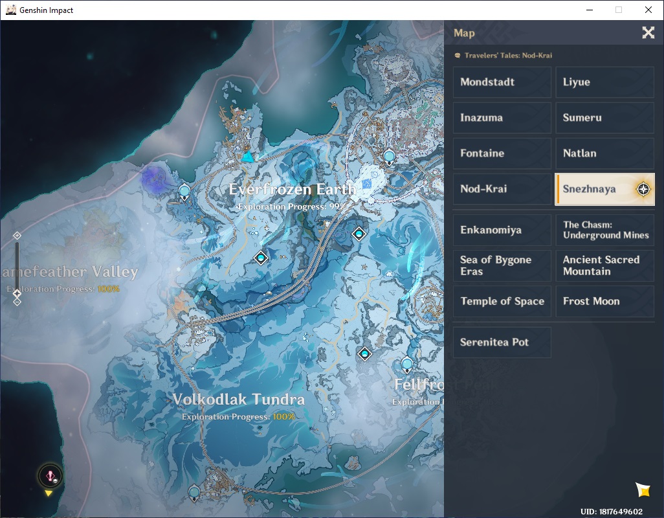Viewport: 664px width, 518px height.
Task: Open the Enkanomiya map
Action: pos(502,230)
